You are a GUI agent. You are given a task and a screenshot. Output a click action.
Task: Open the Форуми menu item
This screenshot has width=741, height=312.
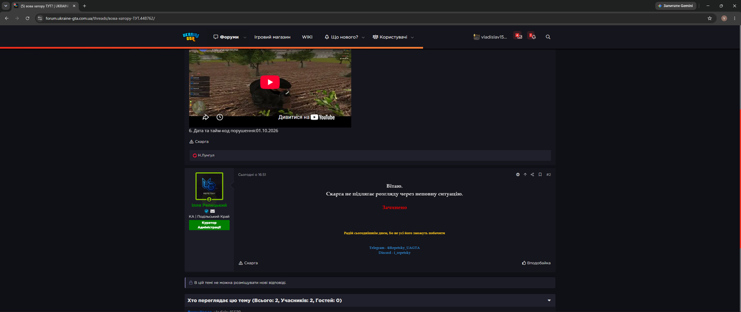coord(226,37)
